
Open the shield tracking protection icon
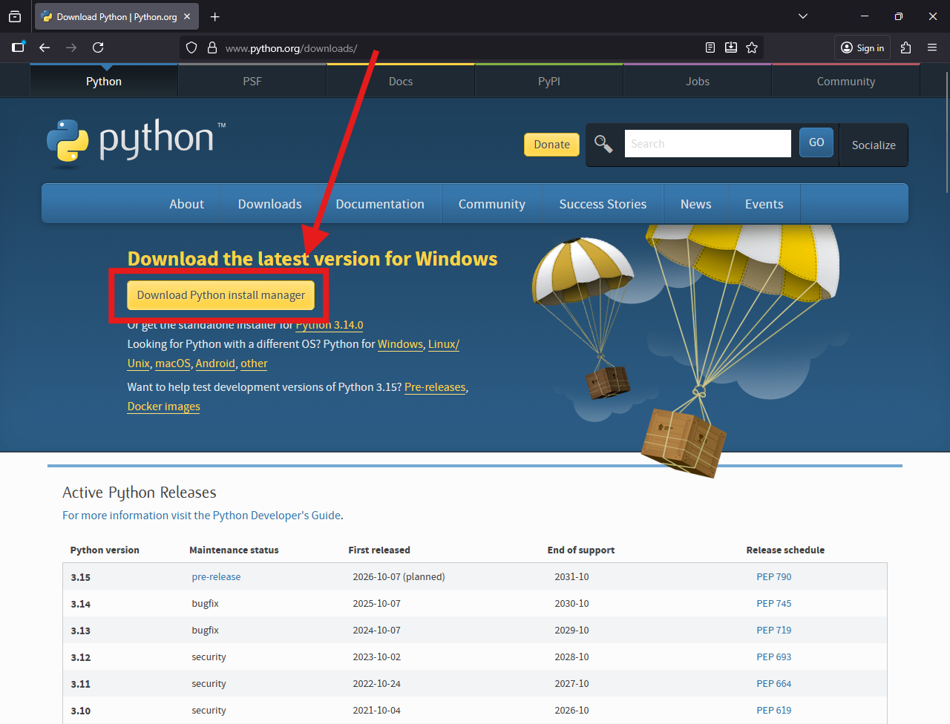[x=191, y=47]
